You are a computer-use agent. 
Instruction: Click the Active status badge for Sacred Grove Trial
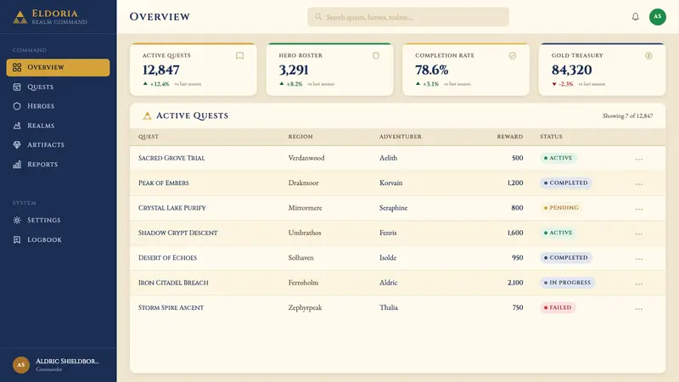coord(558,158)
